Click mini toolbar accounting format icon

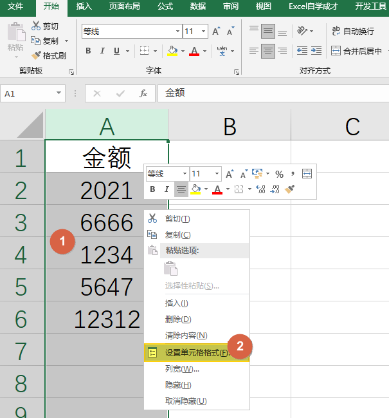click(257, 174)
